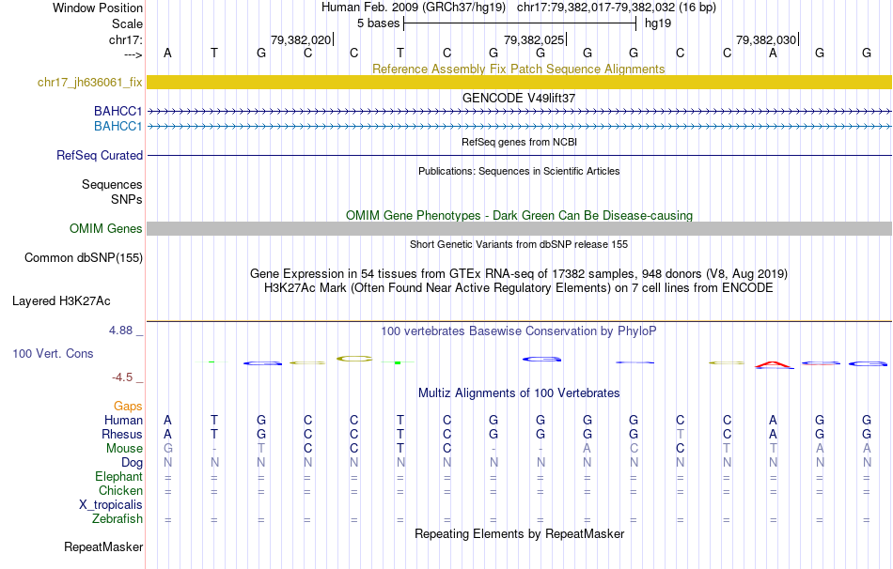Click Publications: Sequences in Scientific Articles title
This screenshot has height=569, width=893.
click(x=519, y=171)
